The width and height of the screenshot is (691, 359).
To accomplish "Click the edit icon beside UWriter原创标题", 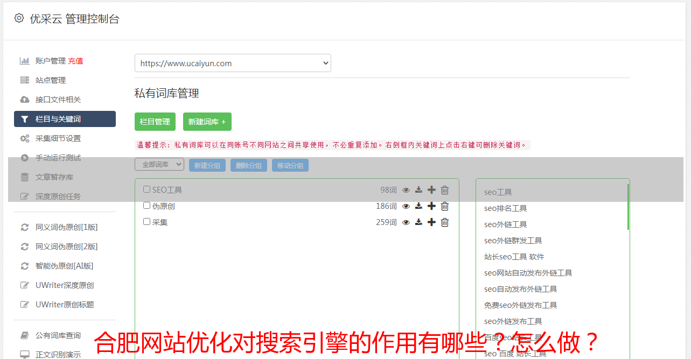I will coord(24,305).
